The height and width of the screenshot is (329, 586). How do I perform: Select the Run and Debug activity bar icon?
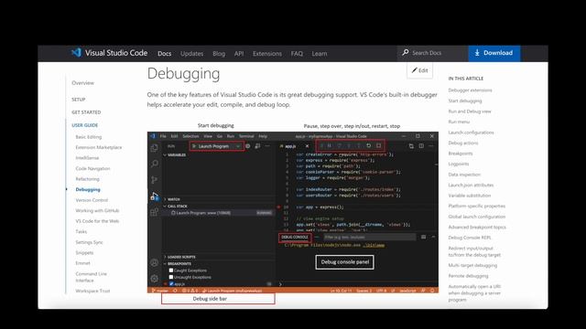155,196
